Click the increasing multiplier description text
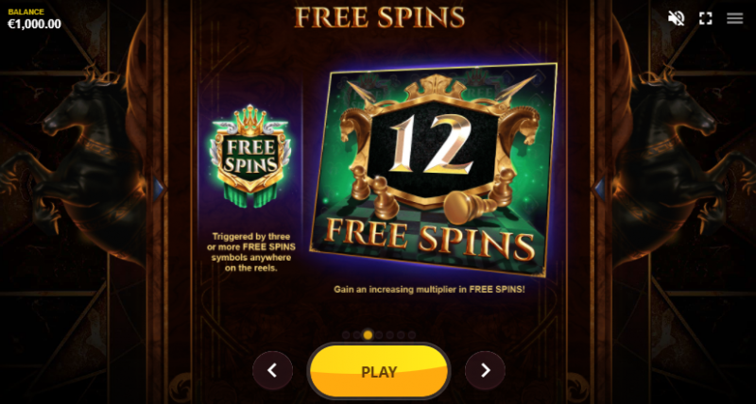Viewport: 756px width, 404px height. [429, 290]
